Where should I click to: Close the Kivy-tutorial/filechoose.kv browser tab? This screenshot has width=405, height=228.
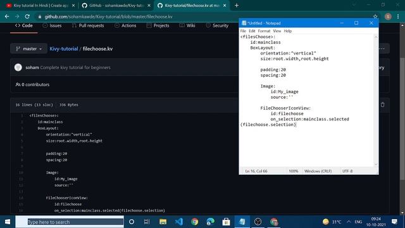click(x=225, y=6)
